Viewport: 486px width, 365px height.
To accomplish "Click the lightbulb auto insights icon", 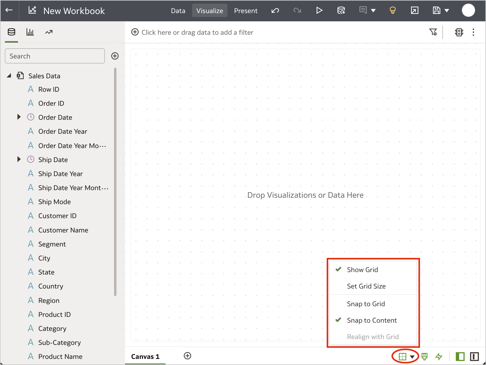I will tap(393, 11).
